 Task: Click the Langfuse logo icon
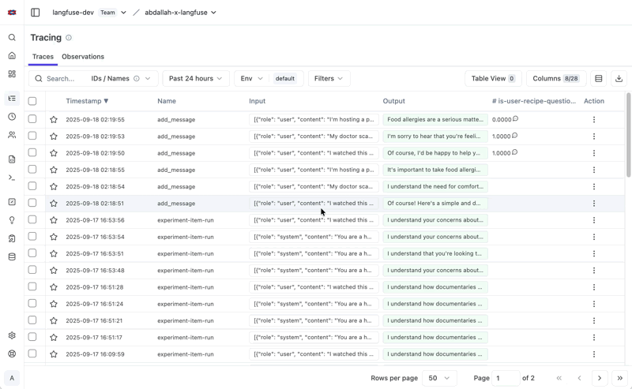[12, 13]
